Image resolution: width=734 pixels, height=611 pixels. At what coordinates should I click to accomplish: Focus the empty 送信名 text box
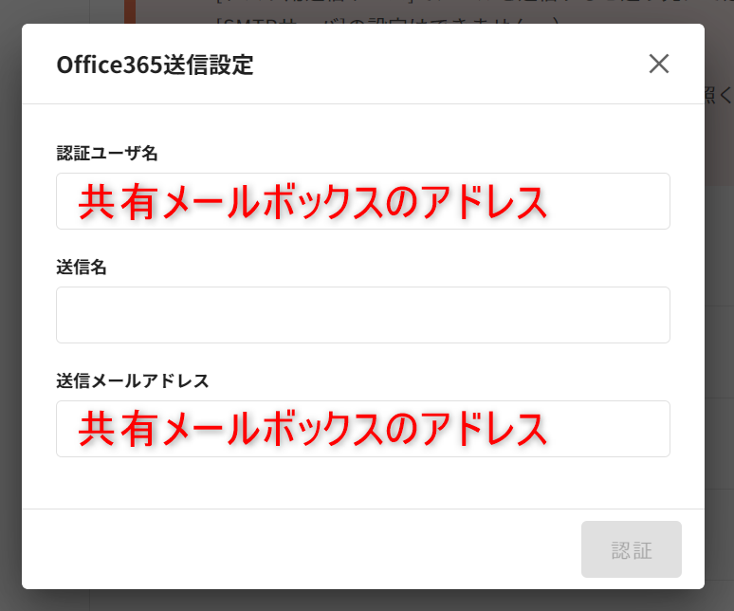coord(362,315)
